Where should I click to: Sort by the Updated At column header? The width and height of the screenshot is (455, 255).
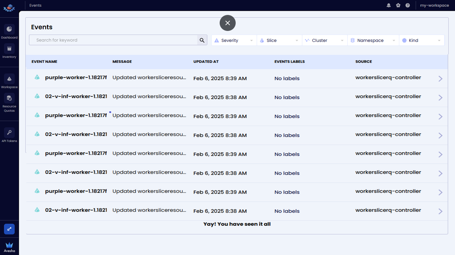pos(206,62)
